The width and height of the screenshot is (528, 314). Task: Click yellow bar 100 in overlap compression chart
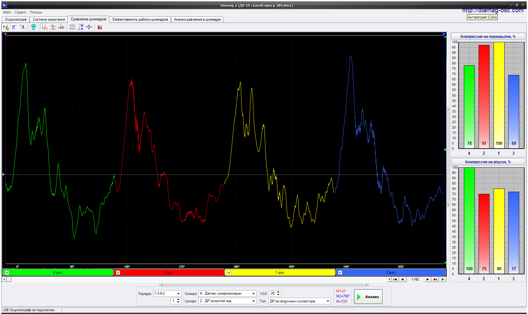tap(499, 95)
